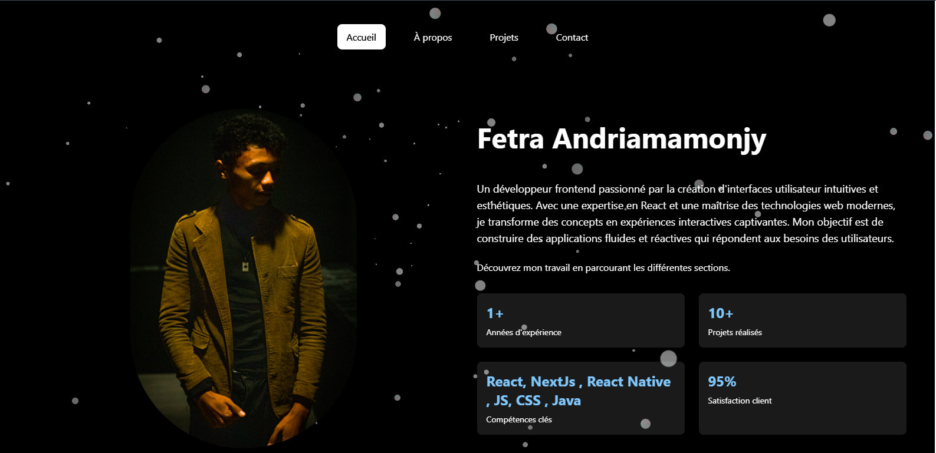Select the 10+ Projets réalisés card
Image resolution: width=936 pixels, height=453 pixels.
[x=802, y=320]
